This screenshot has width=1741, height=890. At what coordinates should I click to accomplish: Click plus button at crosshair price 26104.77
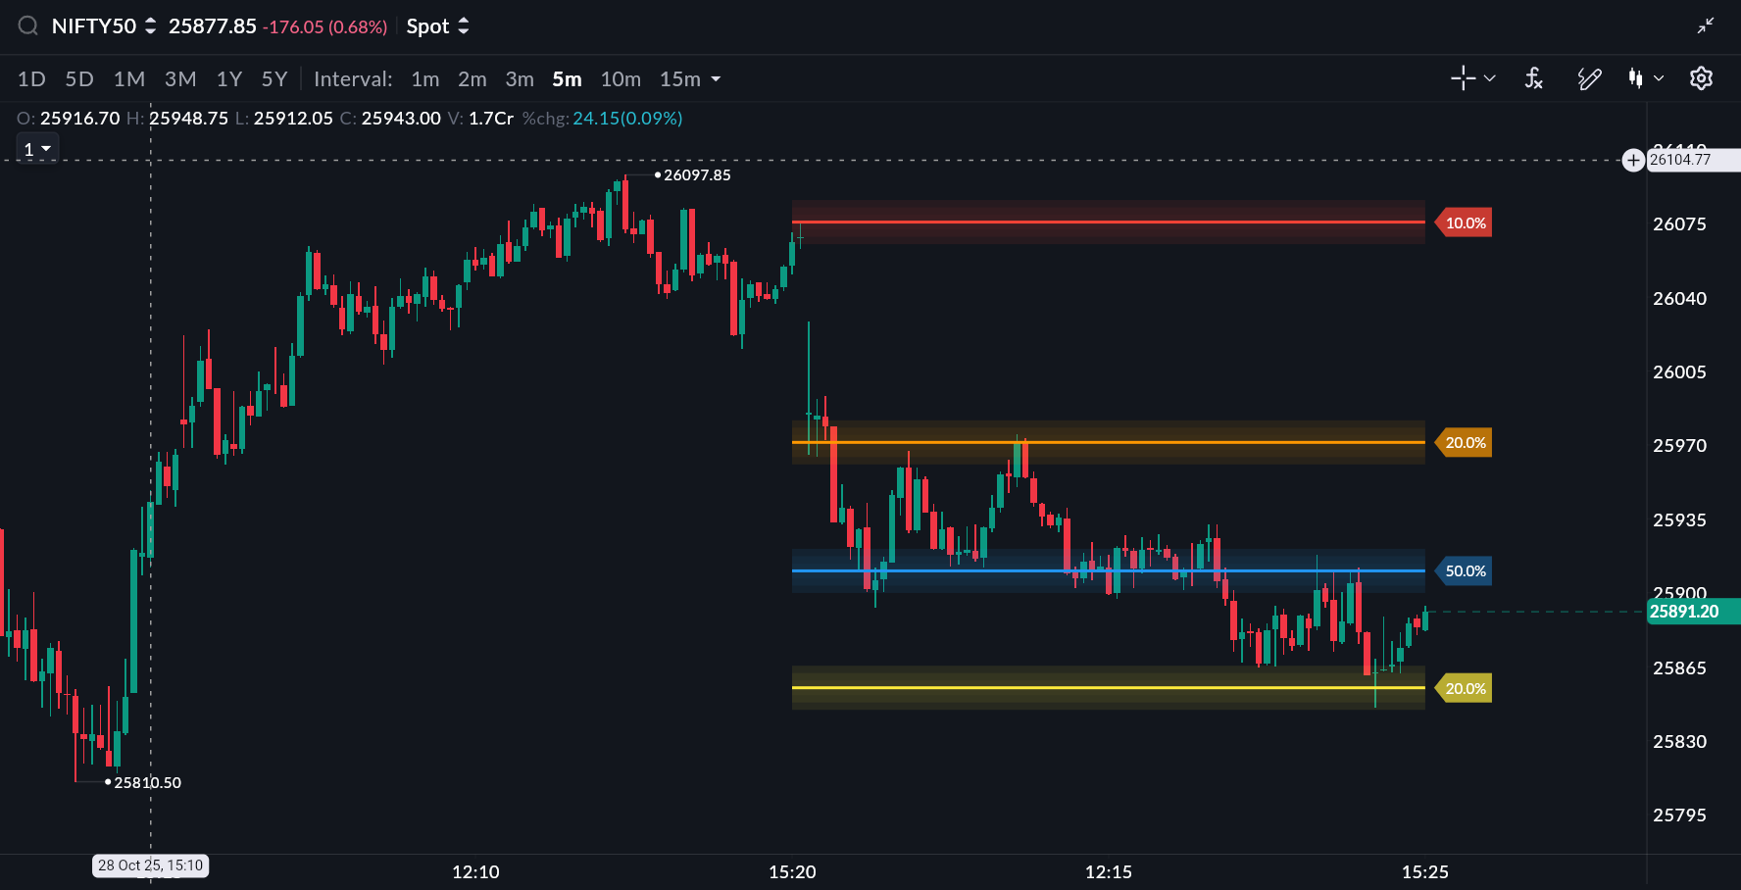tap(1633, 160)
